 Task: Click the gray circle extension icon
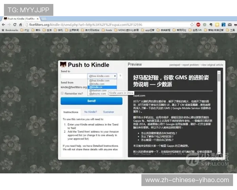(205, 25)
